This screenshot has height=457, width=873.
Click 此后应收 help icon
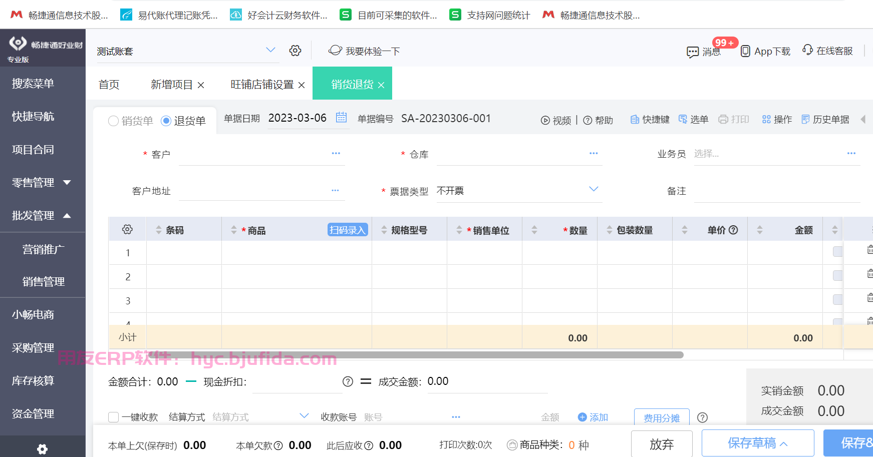(x=369, y=445)
